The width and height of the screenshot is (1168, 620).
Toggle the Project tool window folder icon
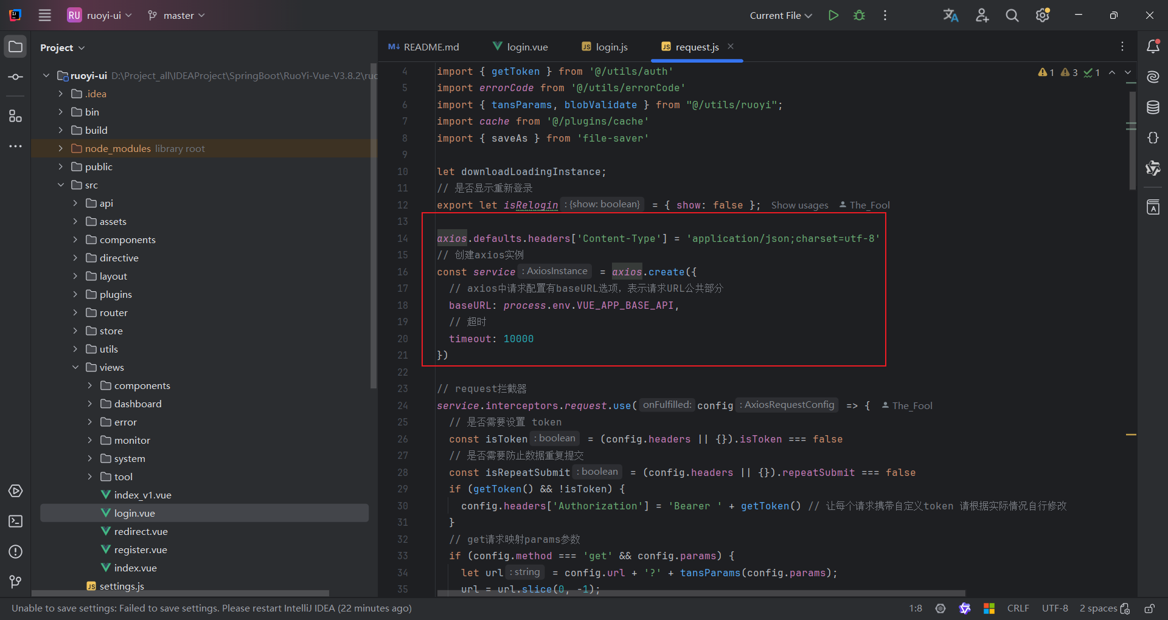pyautogui.click(x=15, y=47)
